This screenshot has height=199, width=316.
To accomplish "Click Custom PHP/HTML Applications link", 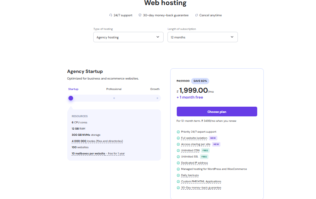I will tap(201, 182).
